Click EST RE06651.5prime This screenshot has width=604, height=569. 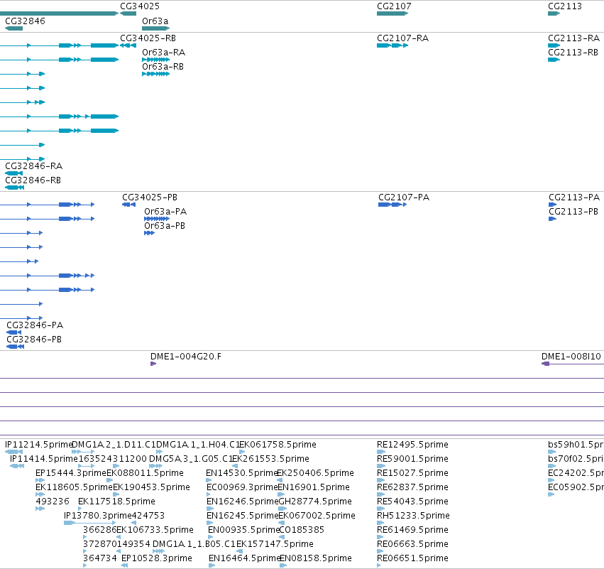pos(412,558)
